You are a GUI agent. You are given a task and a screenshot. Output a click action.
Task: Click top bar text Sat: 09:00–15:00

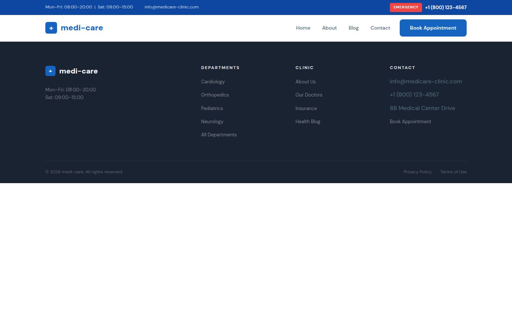pos(115,7)
